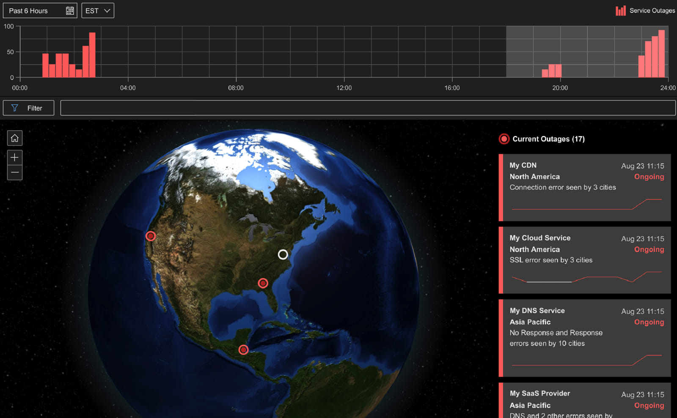The width and height of the screenshot is (677, 418).
Task: Click My CDN timestamp Aug 23 11:15
Action: click(642, 166)
